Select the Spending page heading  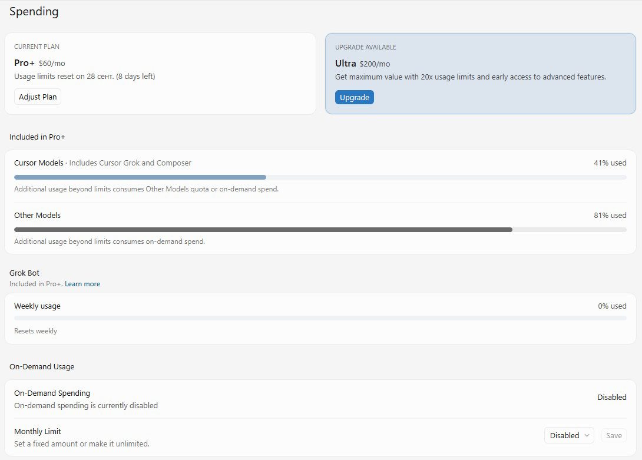tap(34, 11)
